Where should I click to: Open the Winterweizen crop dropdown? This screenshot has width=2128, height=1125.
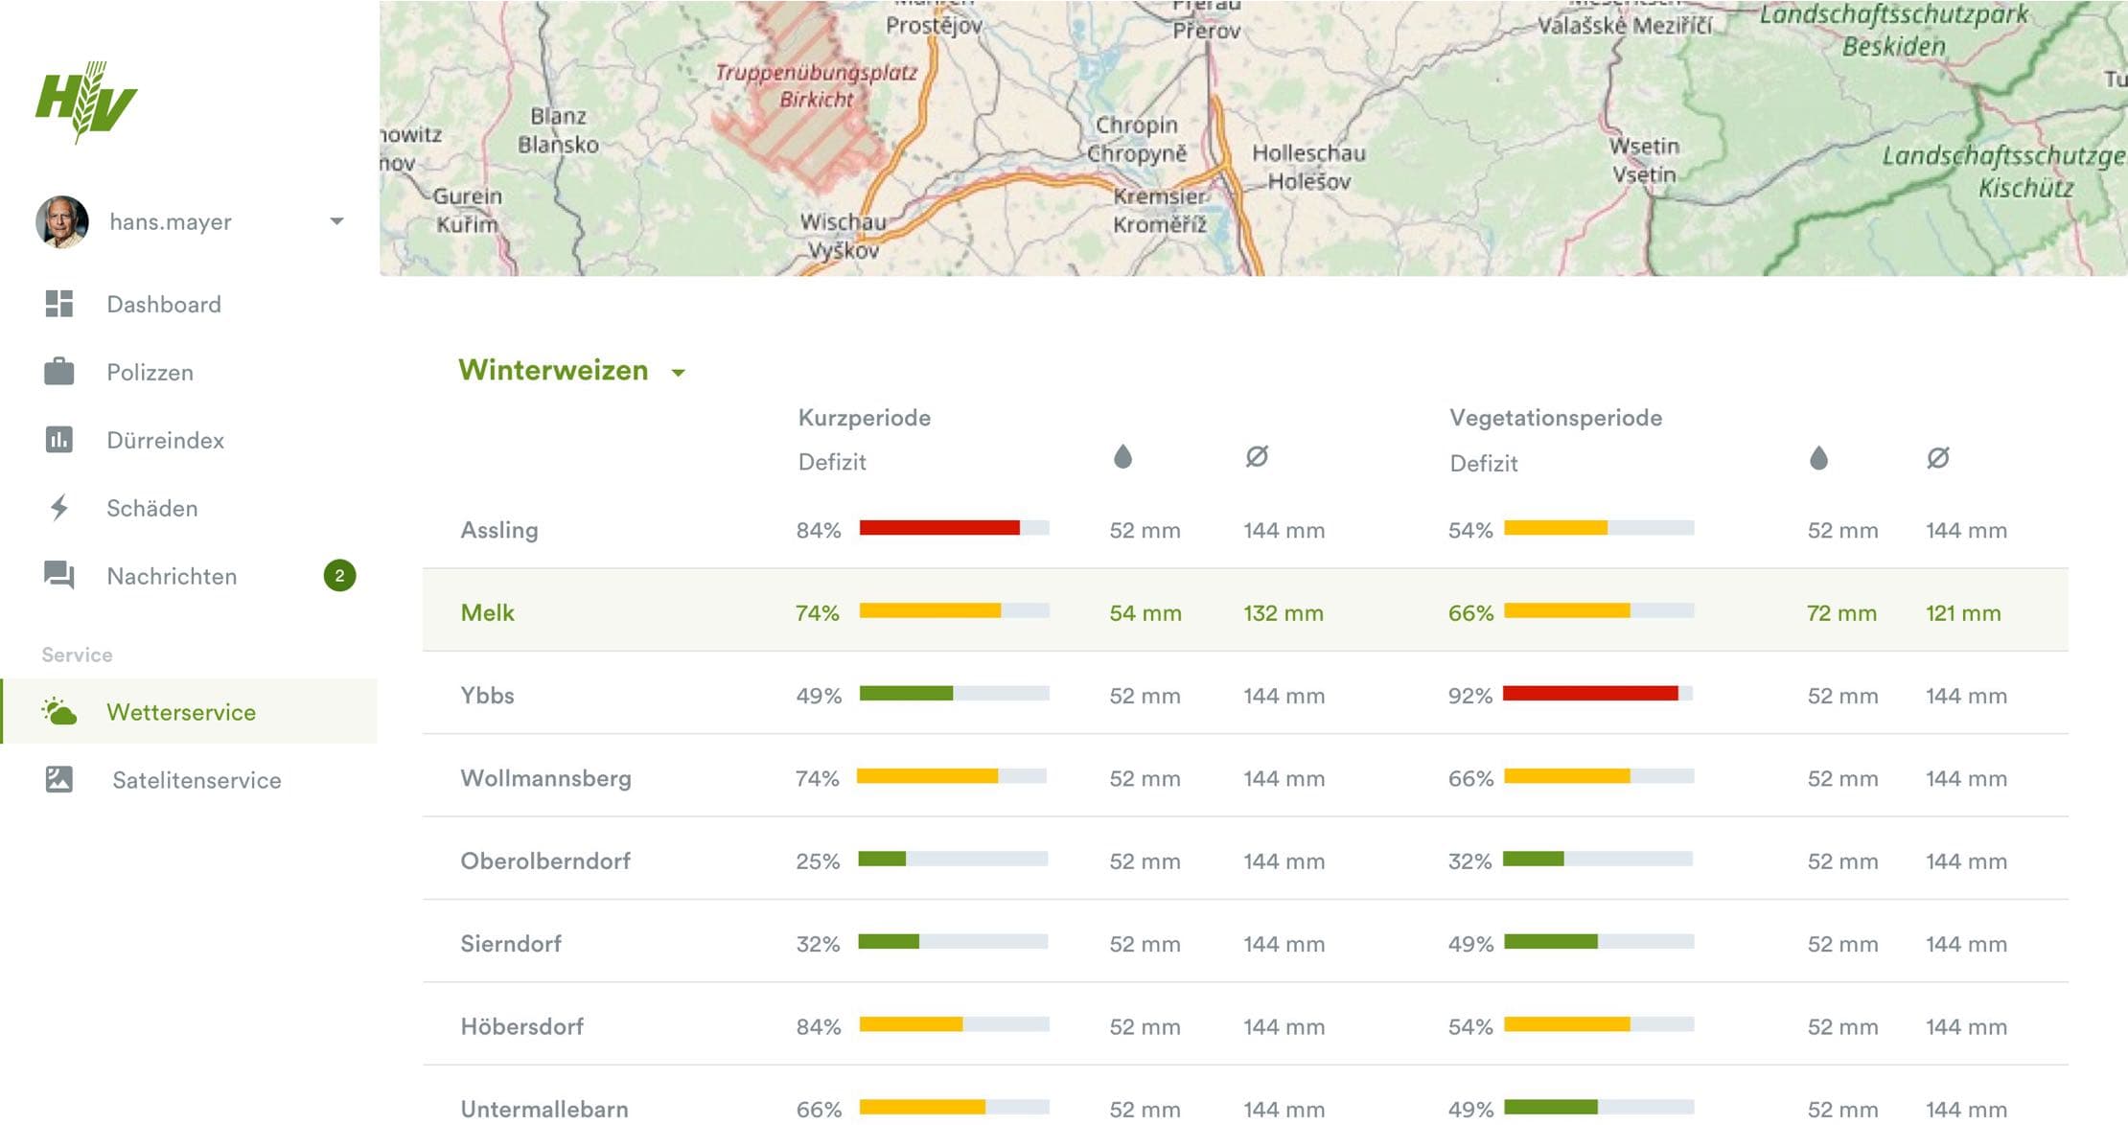click(678, 373)
